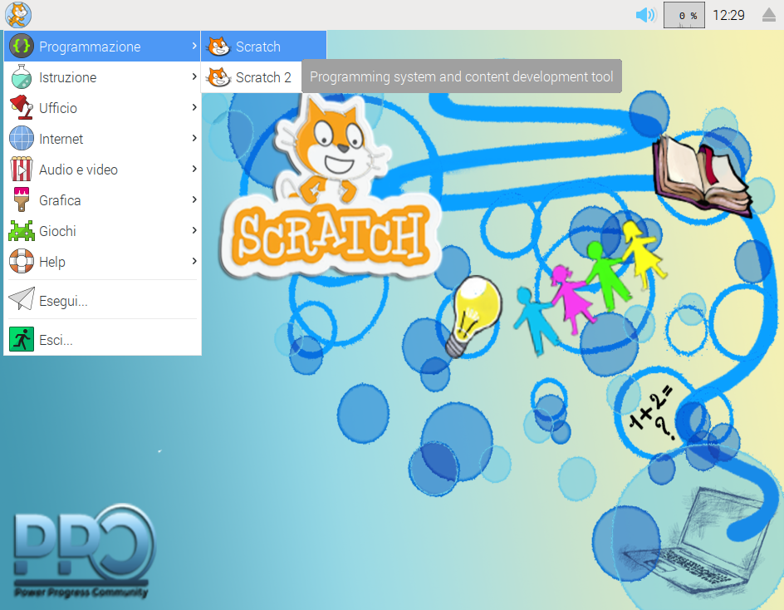Open the Internet menu category
Viewport: 784px width, 610px height.
[102, 138]
